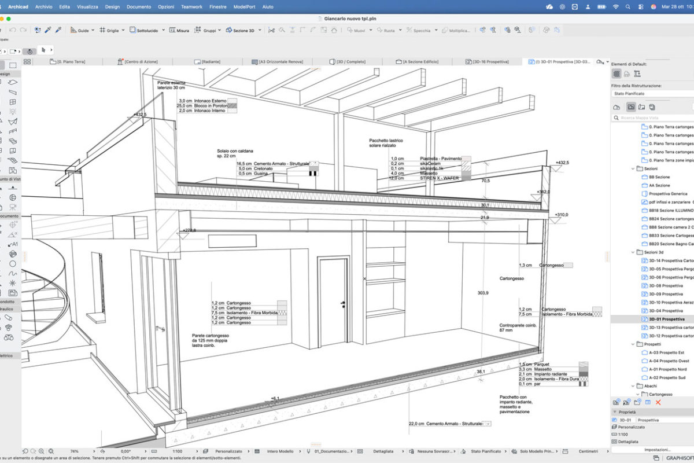Click the Ruota rotate tool icon
Viewport: 694px width, 463px height.
coord(380,30)
